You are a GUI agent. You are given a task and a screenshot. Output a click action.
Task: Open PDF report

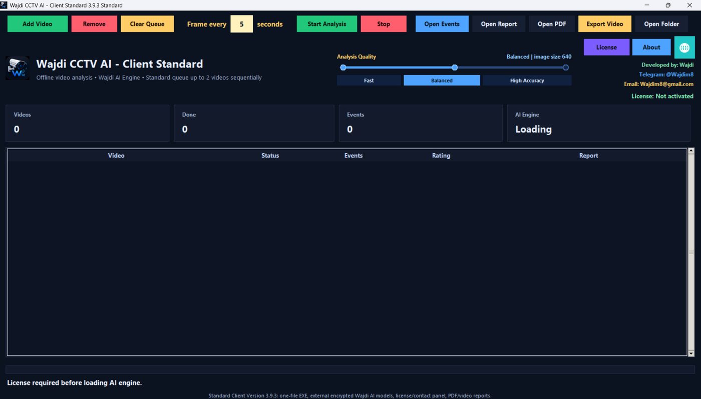pyautogui.click(x=552, y=24)
